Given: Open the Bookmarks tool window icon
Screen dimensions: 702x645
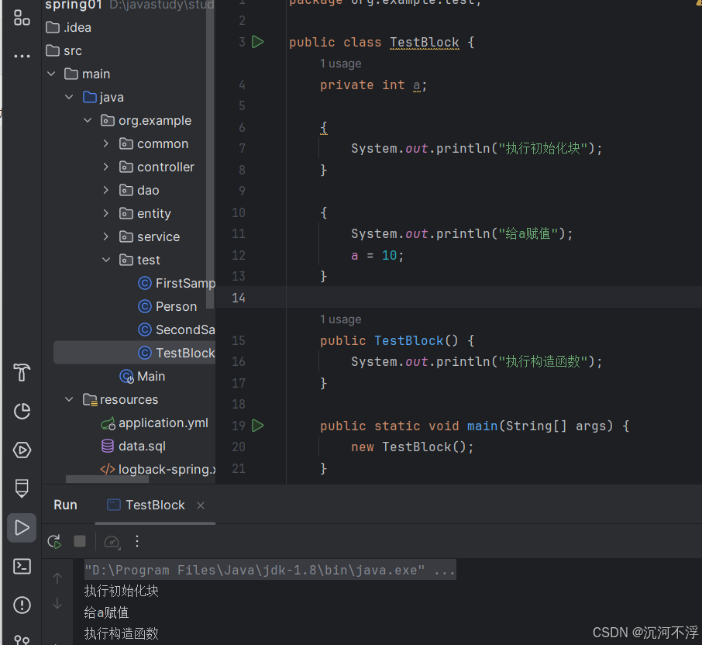Looking at the screenshot, I should tap(22, 488).
